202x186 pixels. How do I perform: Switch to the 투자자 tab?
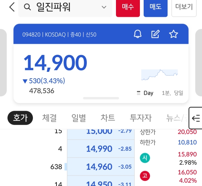pos(141,118)
